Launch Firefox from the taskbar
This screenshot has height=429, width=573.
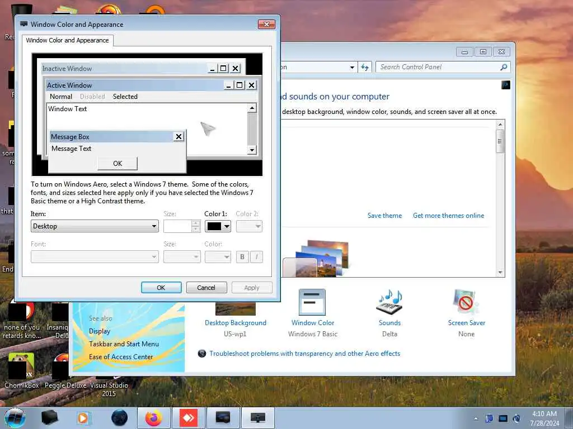coord(154,418)
